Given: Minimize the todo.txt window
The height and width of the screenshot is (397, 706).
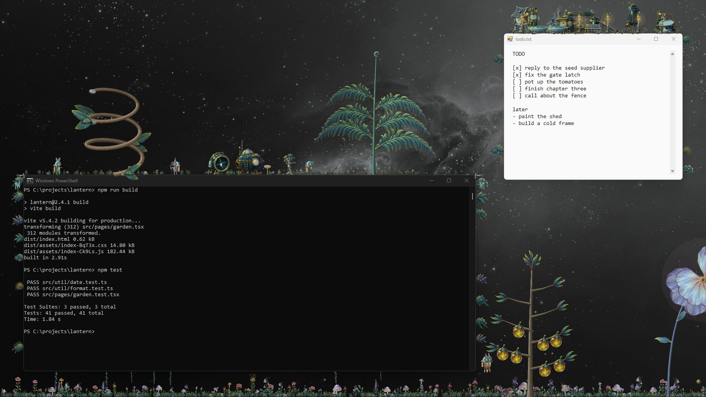Looking at the screenshot, I should pos(639,39).
